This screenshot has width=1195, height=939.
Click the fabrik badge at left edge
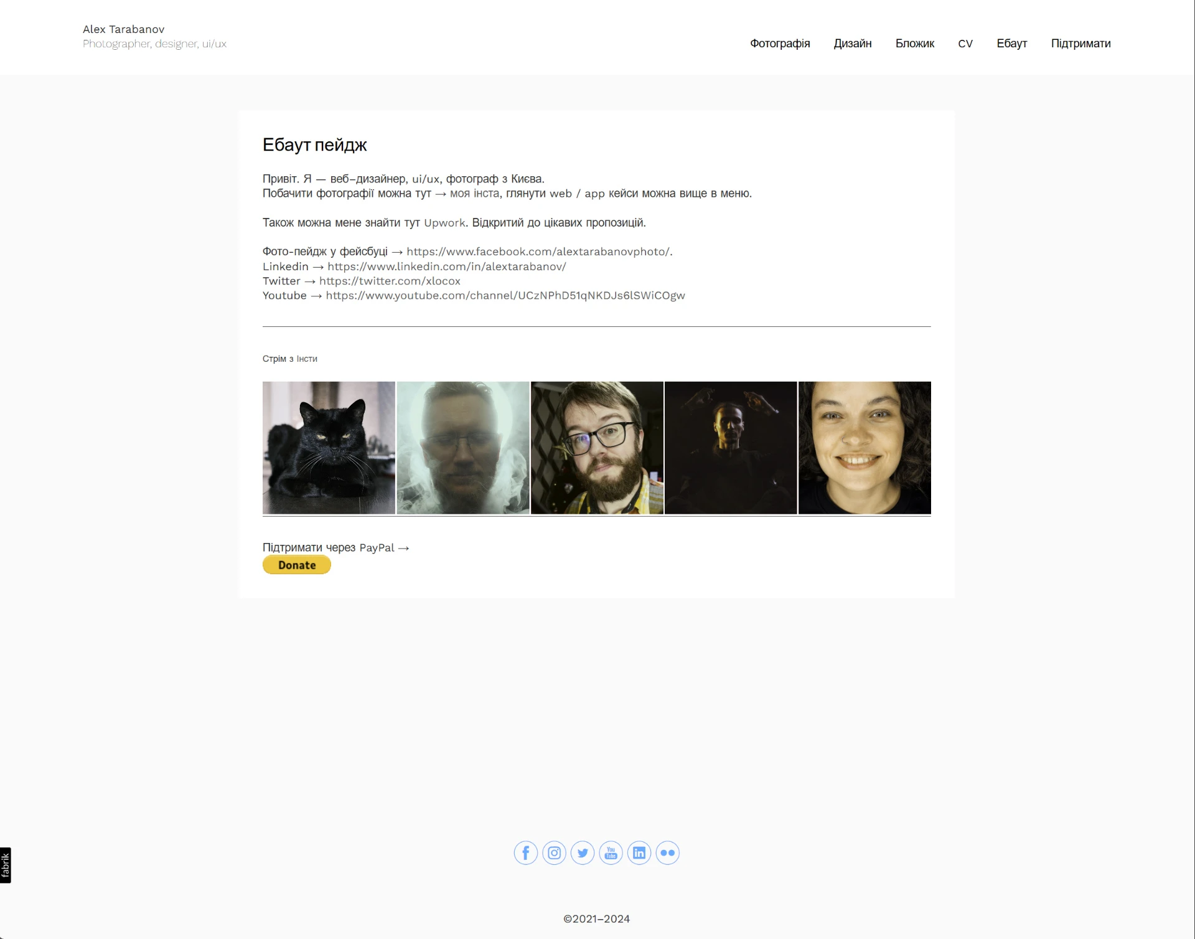(x=6, y=865)
